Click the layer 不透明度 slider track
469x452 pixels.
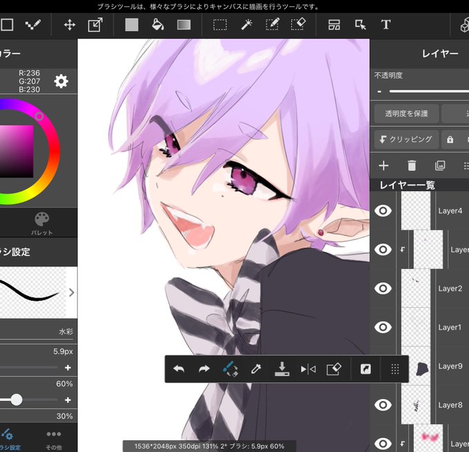(x=429, y=91)
